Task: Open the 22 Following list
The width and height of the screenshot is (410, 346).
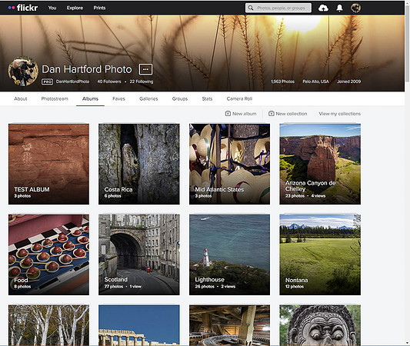Action: coord(142,82)
